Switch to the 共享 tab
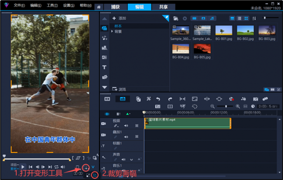The width and height of the screenshot is (283, 180). pyautogui.click(x=163, y=7)
